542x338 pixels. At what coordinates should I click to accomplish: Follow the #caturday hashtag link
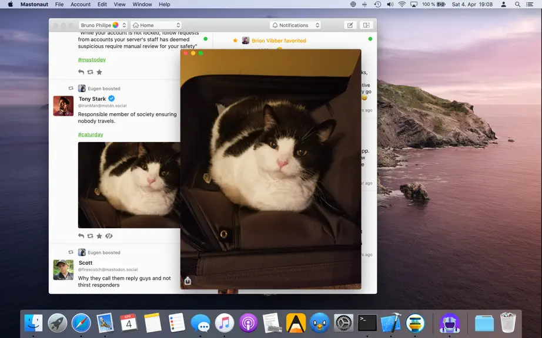(x=91, y=134)
